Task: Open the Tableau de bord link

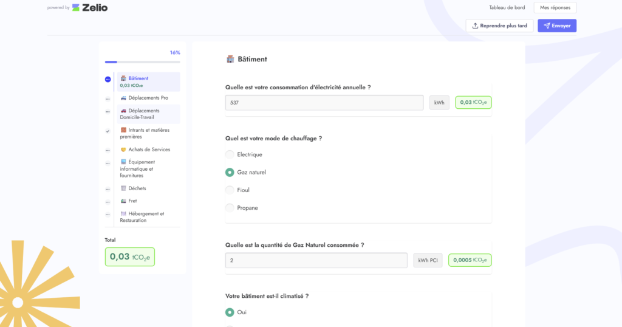Action: click(x=506, y=8)
